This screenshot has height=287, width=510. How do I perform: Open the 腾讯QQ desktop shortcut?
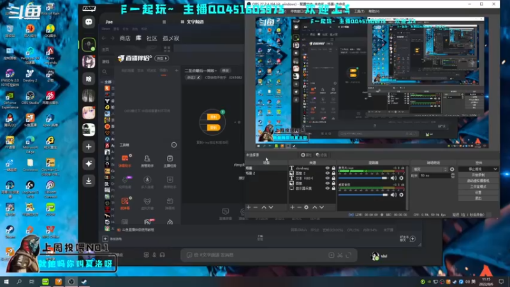click(x=10, y=120)
